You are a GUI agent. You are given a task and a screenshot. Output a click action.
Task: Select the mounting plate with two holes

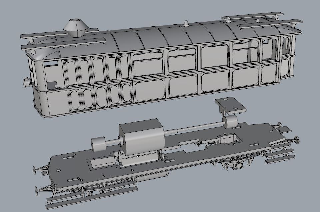[x=231, y=105]
